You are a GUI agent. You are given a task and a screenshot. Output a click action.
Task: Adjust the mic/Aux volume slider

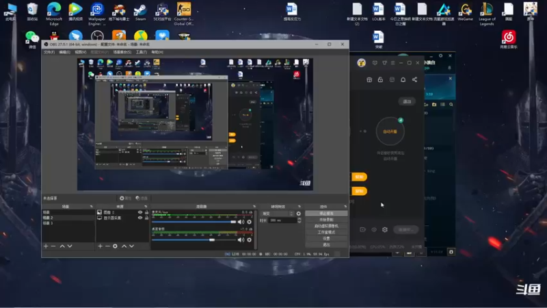[194, 222]
